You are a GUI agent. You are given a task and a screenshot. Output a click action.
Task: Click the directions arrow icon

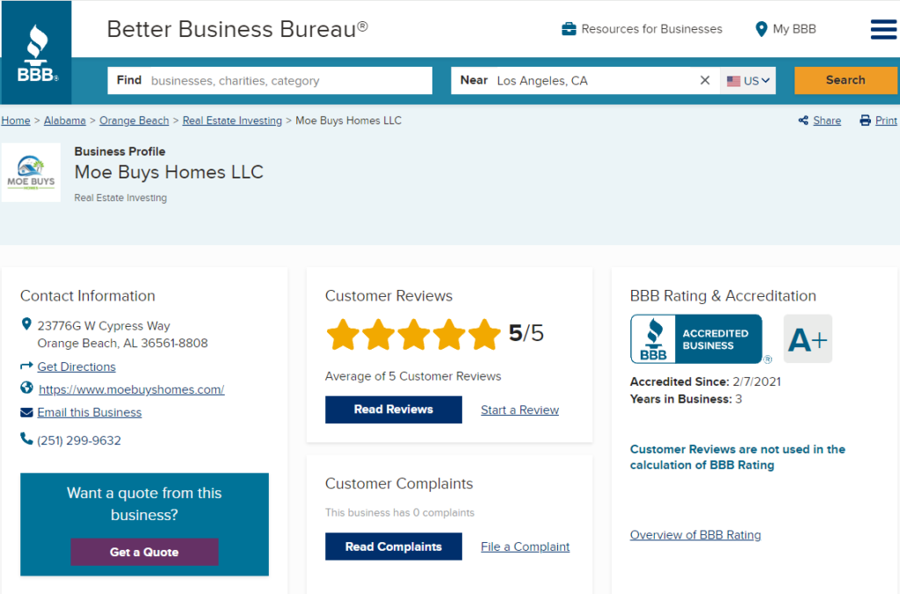pyautogui.click(x=26, y=366)
